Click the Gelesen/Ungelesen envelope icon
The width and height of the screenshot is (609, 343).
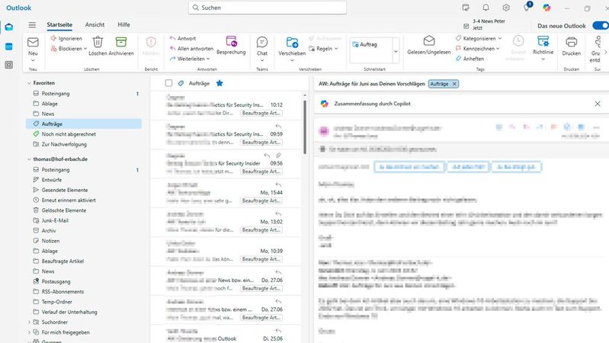[x=429, y=41]
